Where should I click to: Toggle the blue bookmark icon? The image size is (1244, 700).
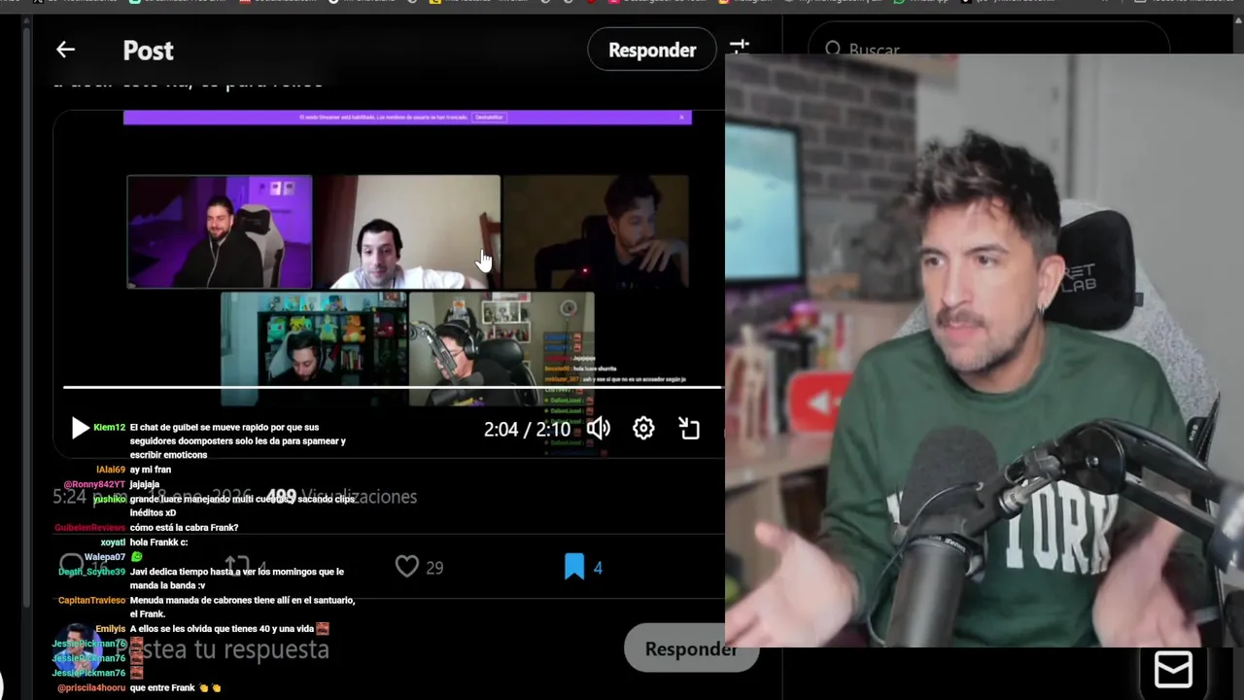(574, 566)
